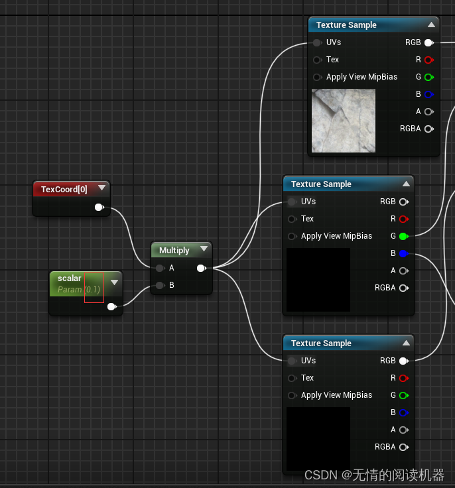Image resolution: width=455 pixels, height=488 pixels.
Task: Select the Multiply node by its title
Action: tap(174, 251)
